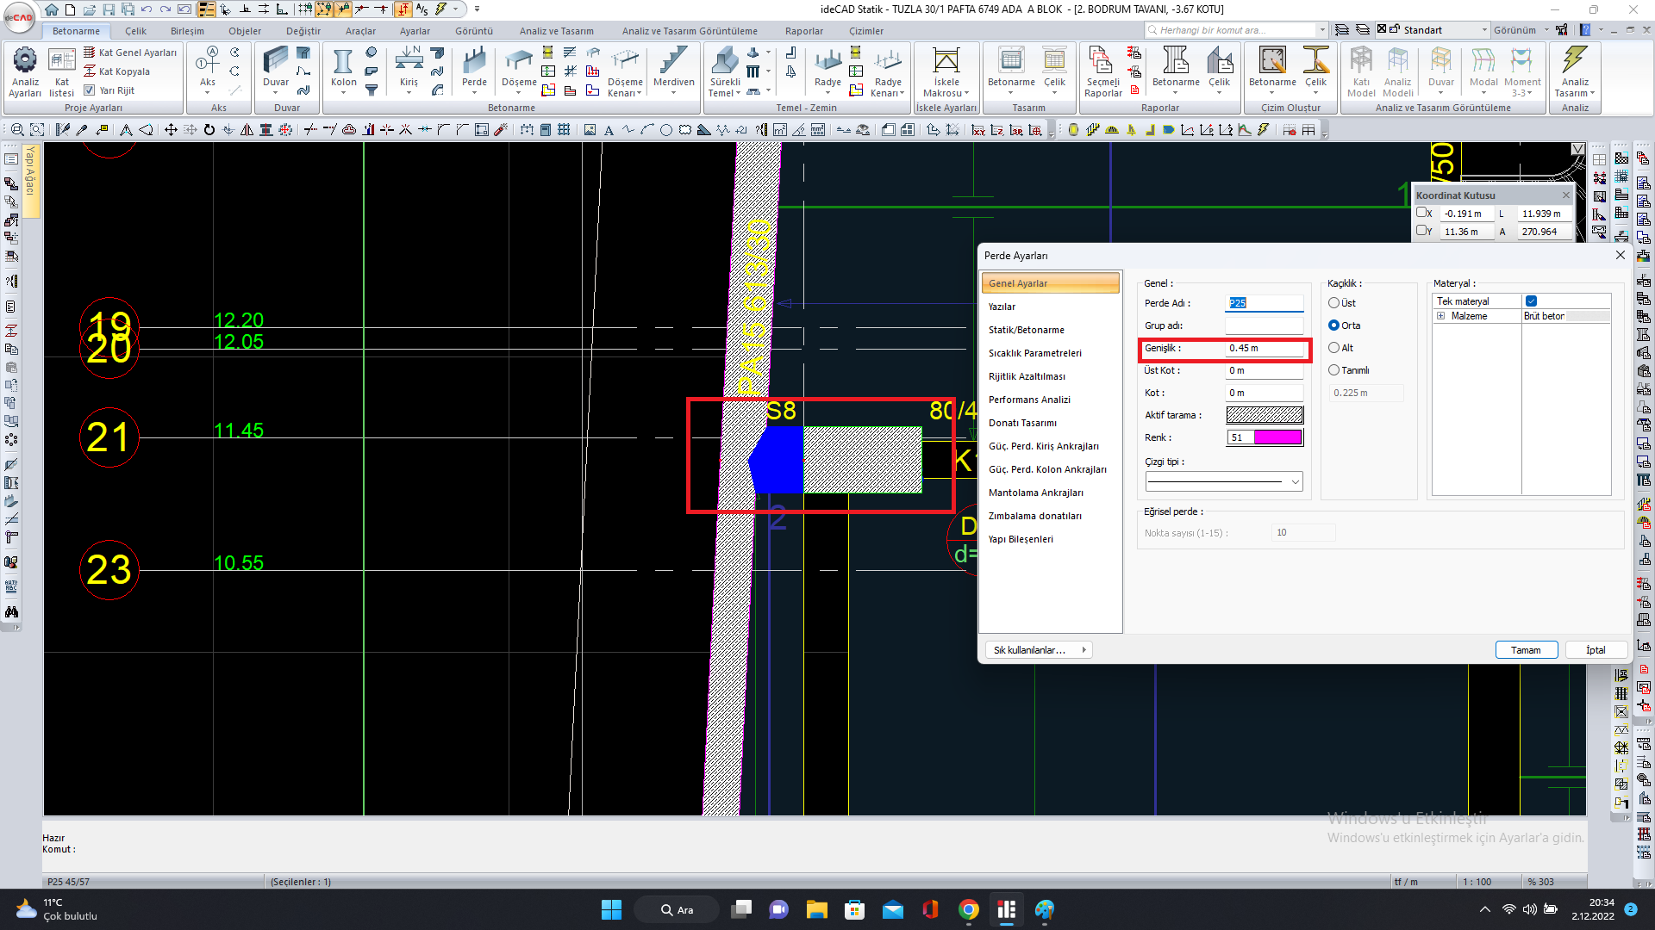Viewport: 1655px width, 930px height.
Task: Toggle the X coordinate lock checkbox
Action: pos(1421,213)
